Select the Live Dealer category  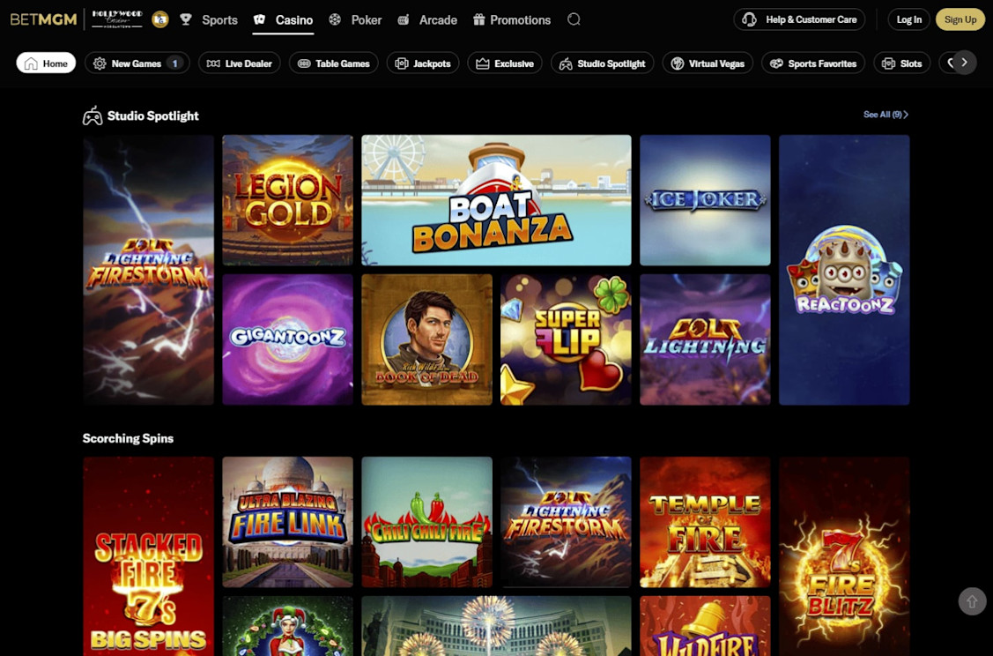240,63
